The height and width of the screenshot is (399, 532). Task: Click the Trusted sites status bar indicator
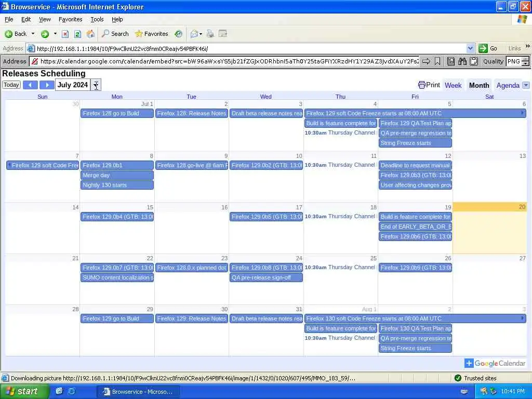point(476,378)
